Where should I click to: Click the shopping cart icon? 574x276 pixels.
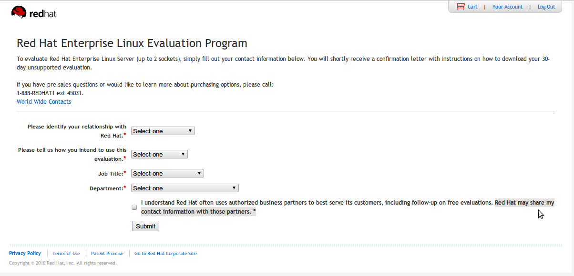coord(460,7)
